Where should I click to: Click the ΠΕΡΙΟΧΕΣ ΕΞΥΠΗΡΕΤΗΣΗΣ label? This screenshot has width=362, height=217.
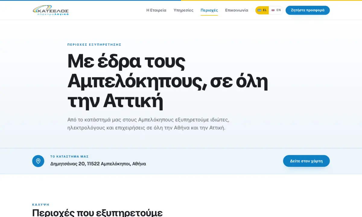point(94,45)
